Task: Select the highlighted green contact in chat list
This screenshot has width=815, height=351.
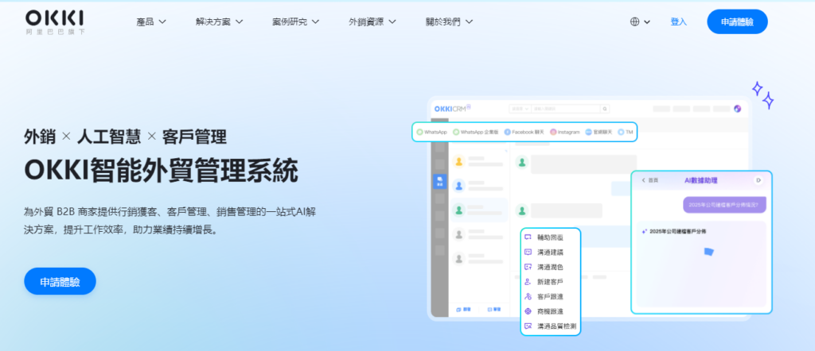Action: pos(478,210)
